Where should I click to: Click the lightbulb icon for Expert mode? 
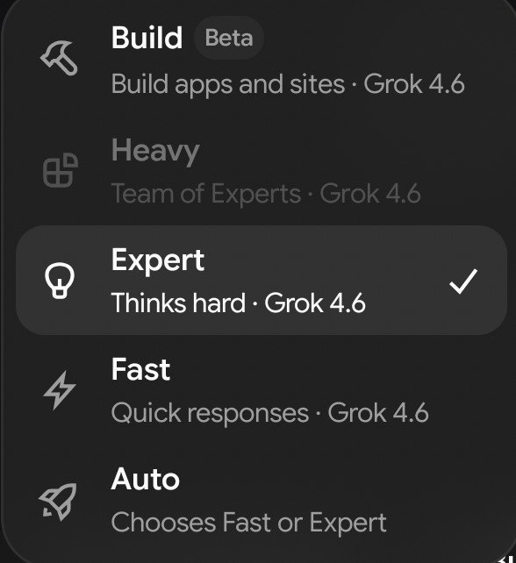[60, 280]
